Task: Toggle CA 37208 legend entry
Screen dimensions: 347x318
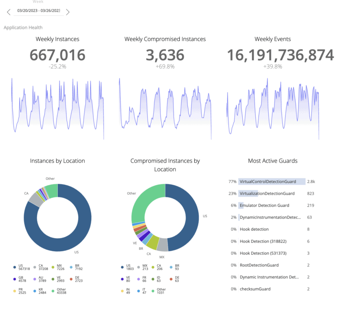Action: (x=41, y=267)
